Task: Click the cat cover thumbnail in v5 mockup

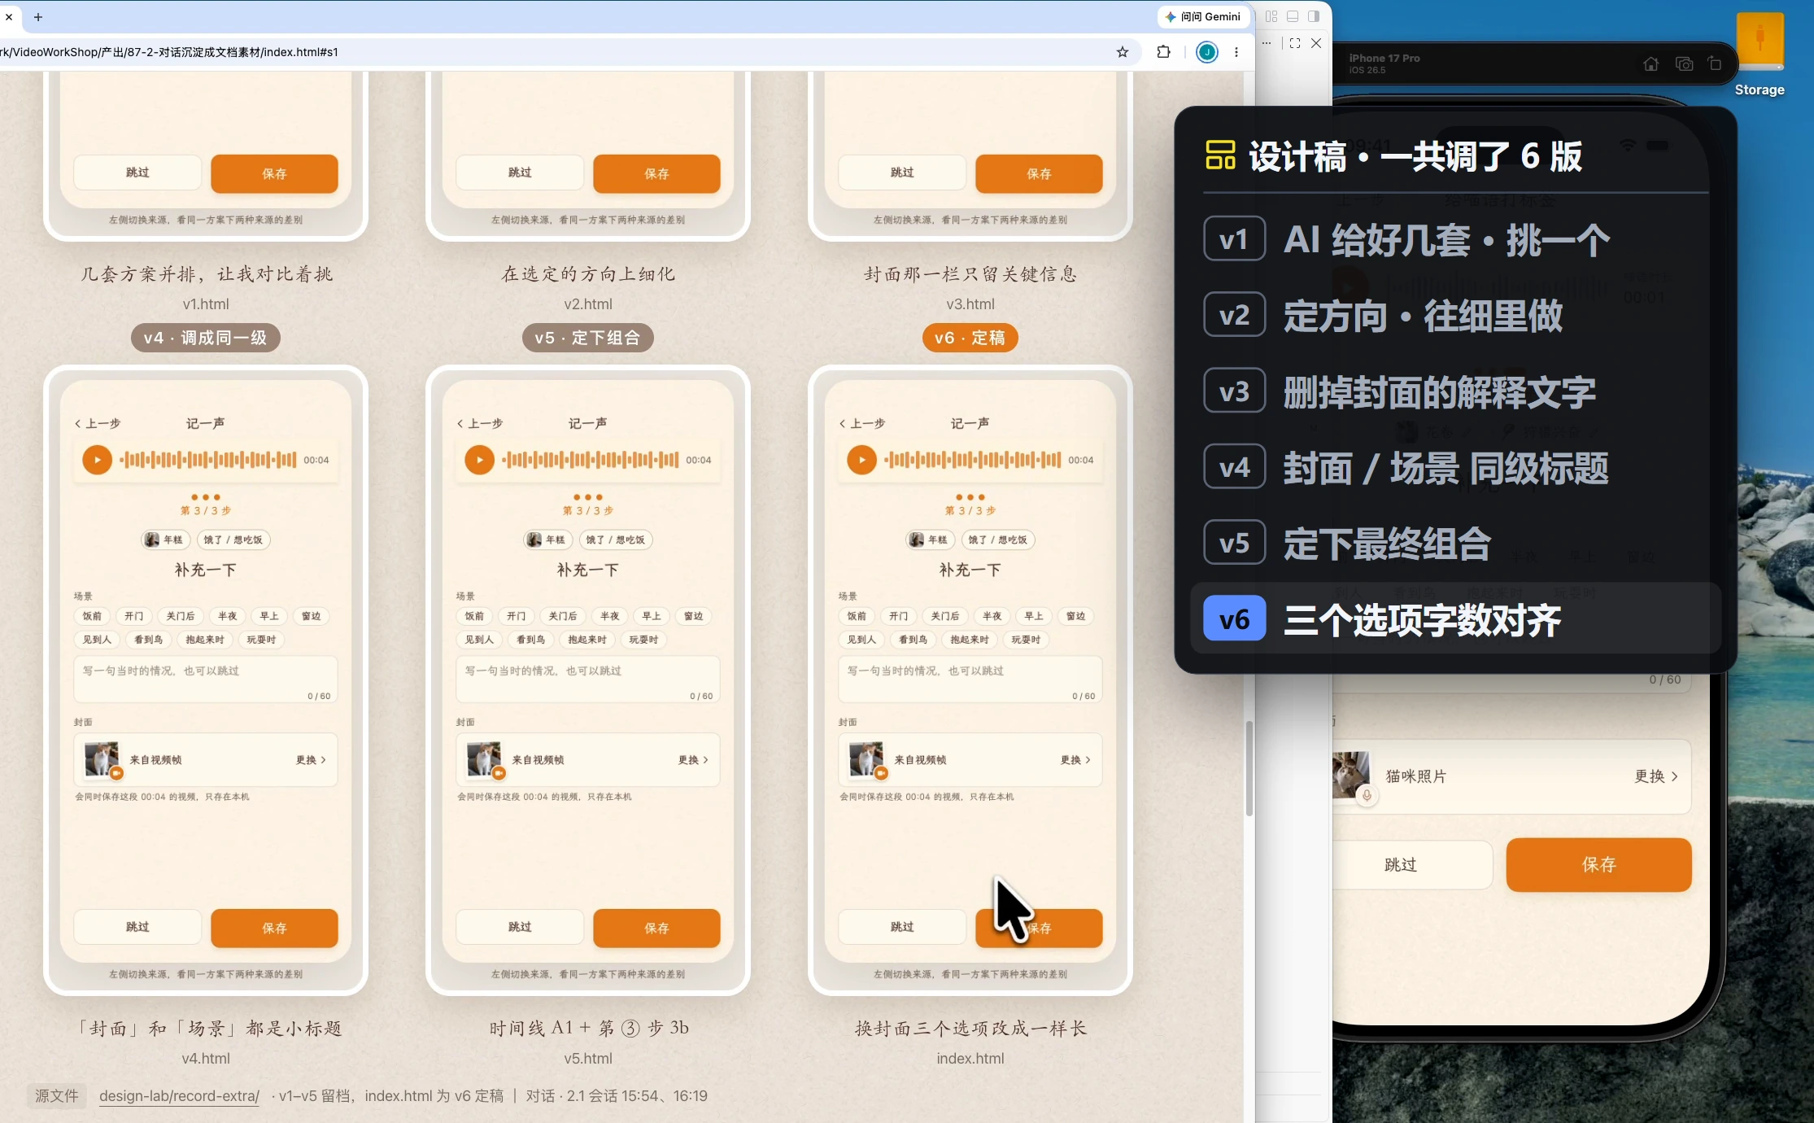Action: tap(484, 759)
